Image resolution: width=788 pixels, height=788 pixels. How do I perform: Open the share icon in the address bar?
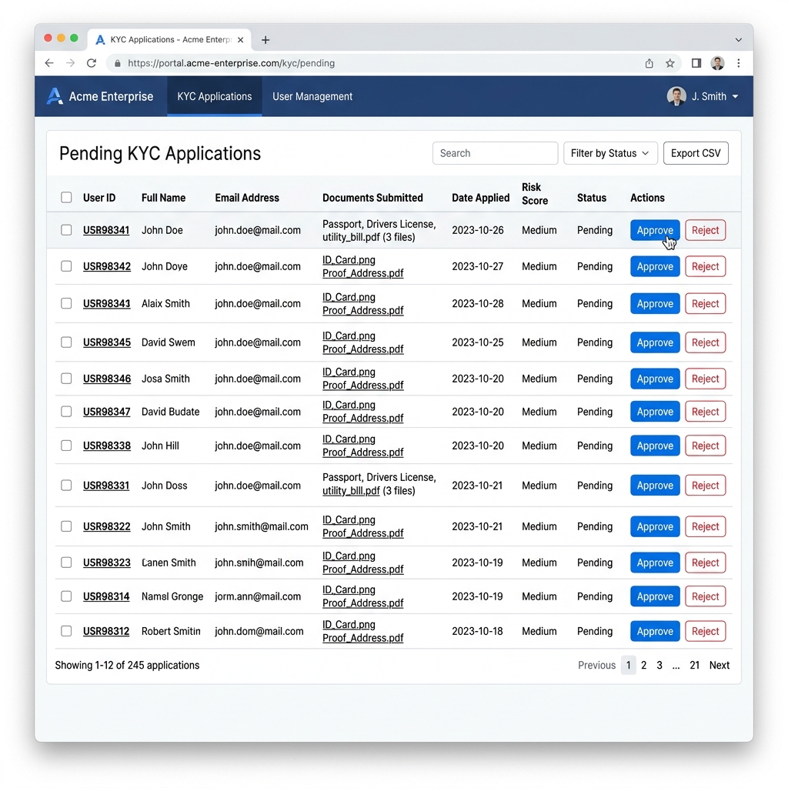(x=649, y=63)
